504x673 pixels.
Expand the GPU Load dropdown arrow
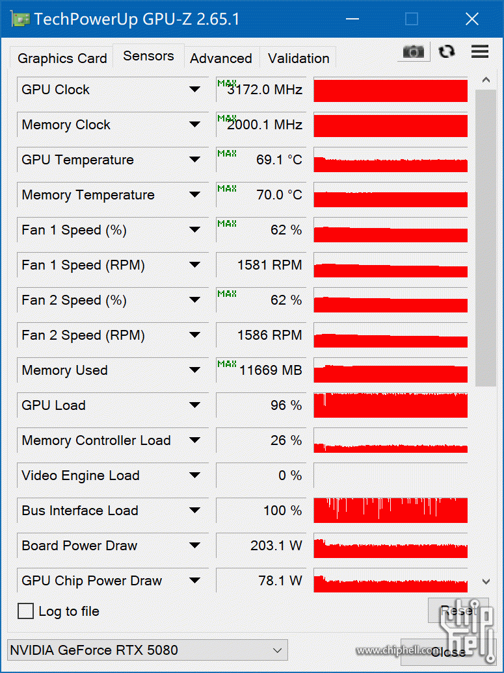pos(194,405)
